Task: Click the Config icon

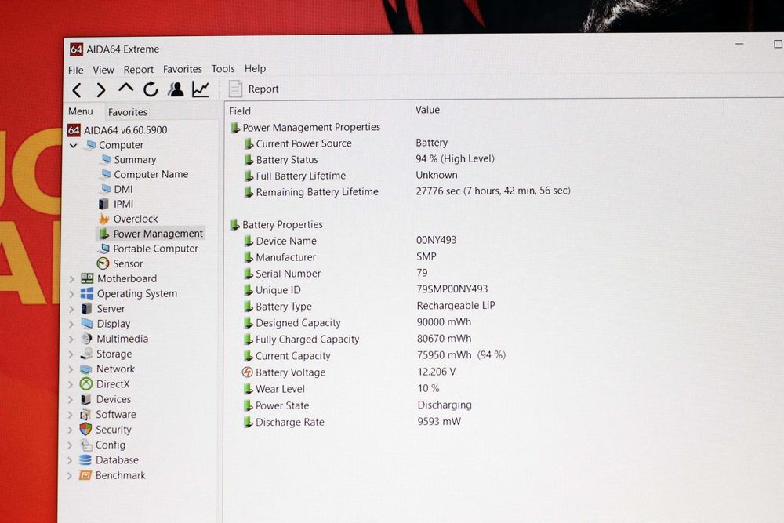Action: [x=86, y=445]
